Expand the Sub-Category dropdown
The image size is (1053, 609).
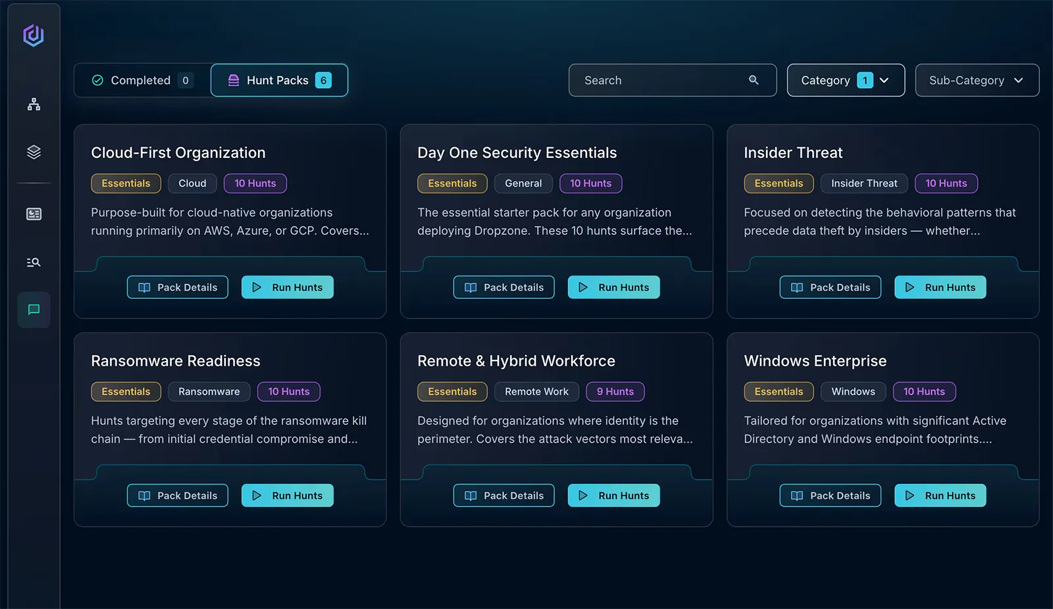tap(977, 80)
